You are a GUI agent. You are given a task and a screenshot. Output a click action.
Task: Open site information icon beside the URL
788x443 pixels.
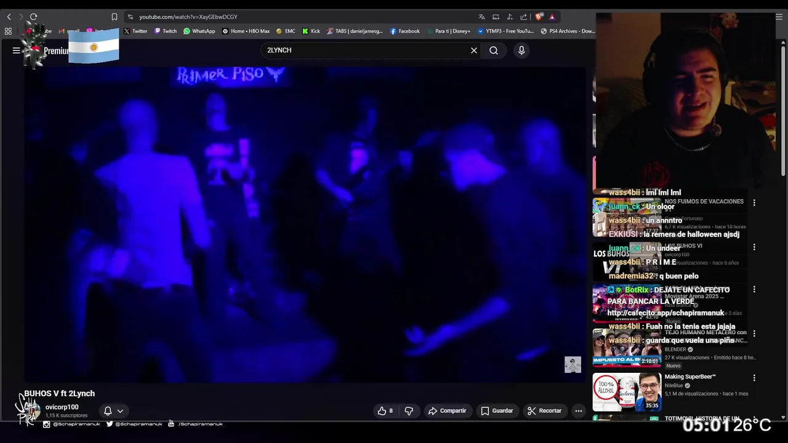(x=130, y=17)
